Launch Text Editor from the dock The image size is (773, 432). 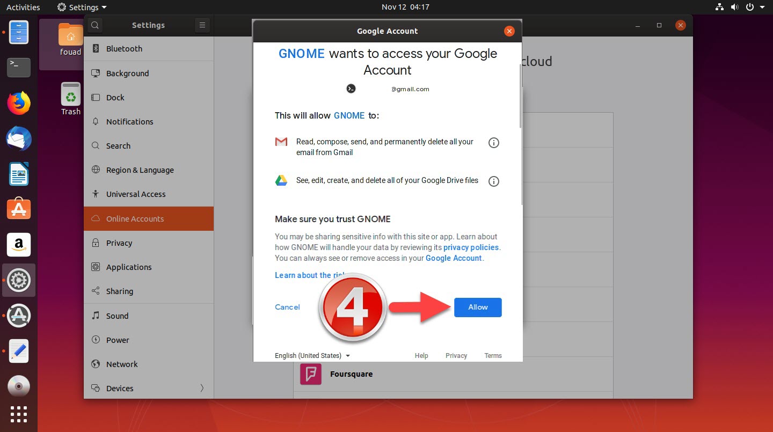point(19,351)
